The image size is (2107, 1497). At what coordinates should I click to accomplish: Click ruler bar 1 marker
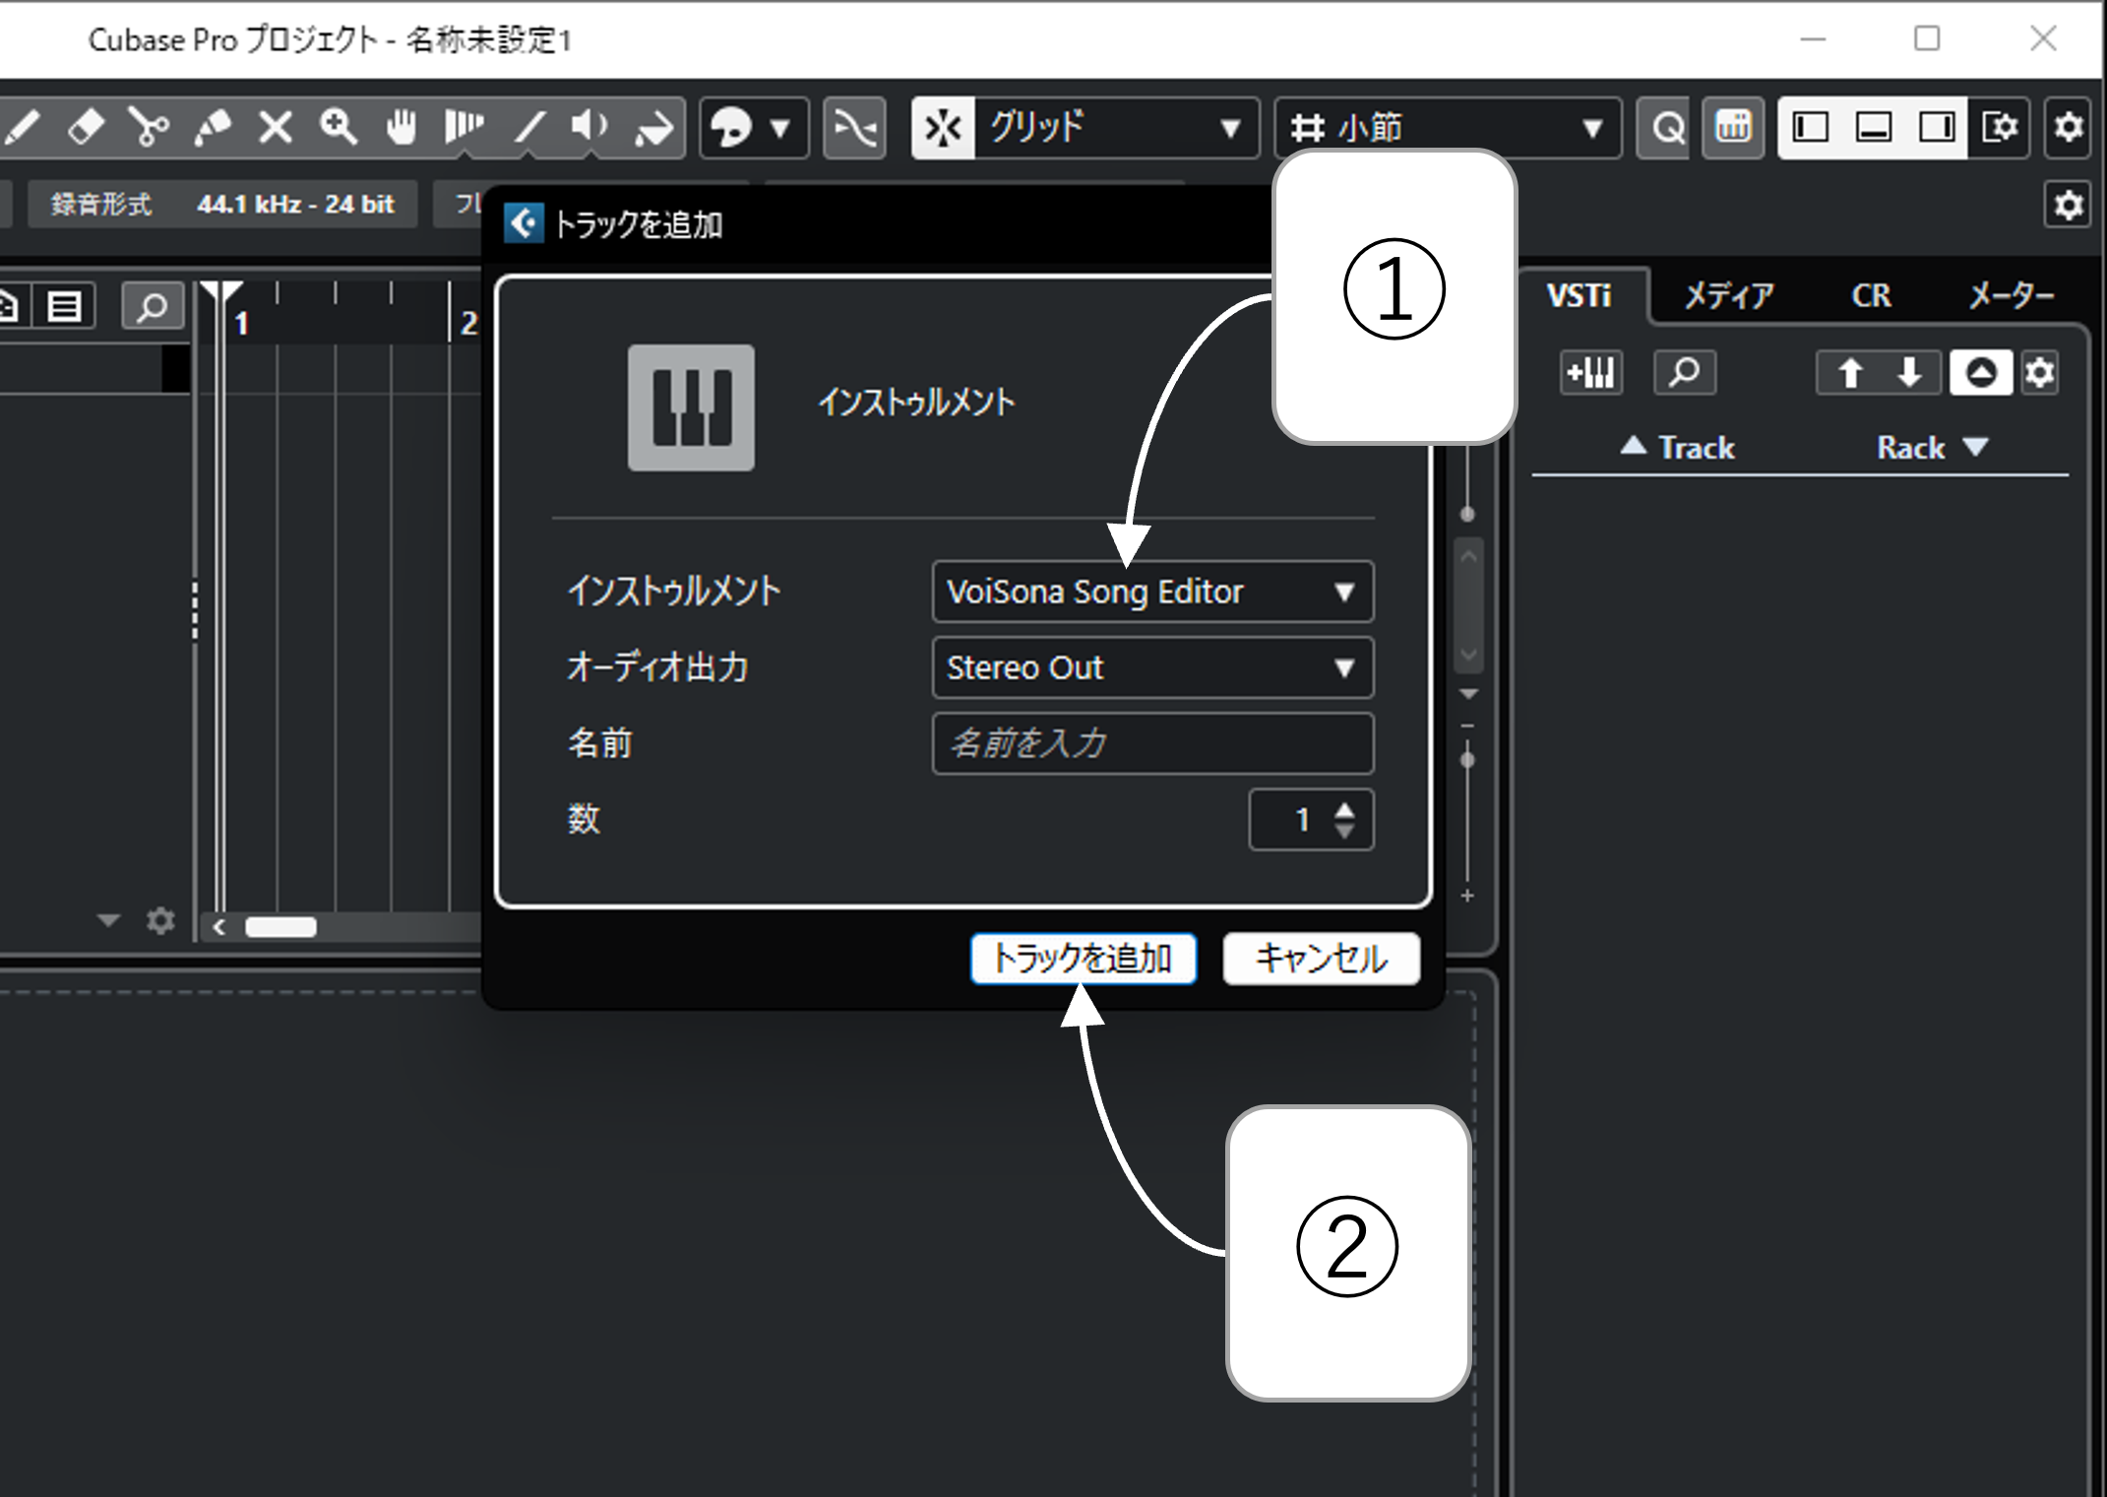click(x=241, y=323)
